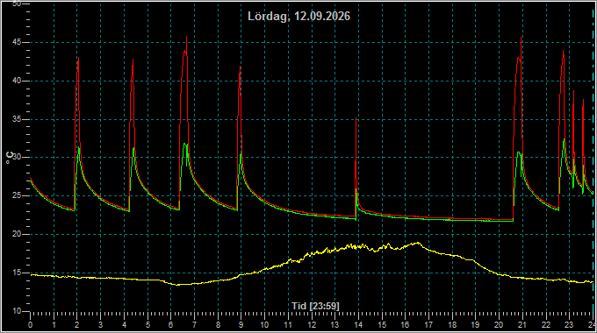
Task: Click the 45 degree y-axis label
Action: 17,43
